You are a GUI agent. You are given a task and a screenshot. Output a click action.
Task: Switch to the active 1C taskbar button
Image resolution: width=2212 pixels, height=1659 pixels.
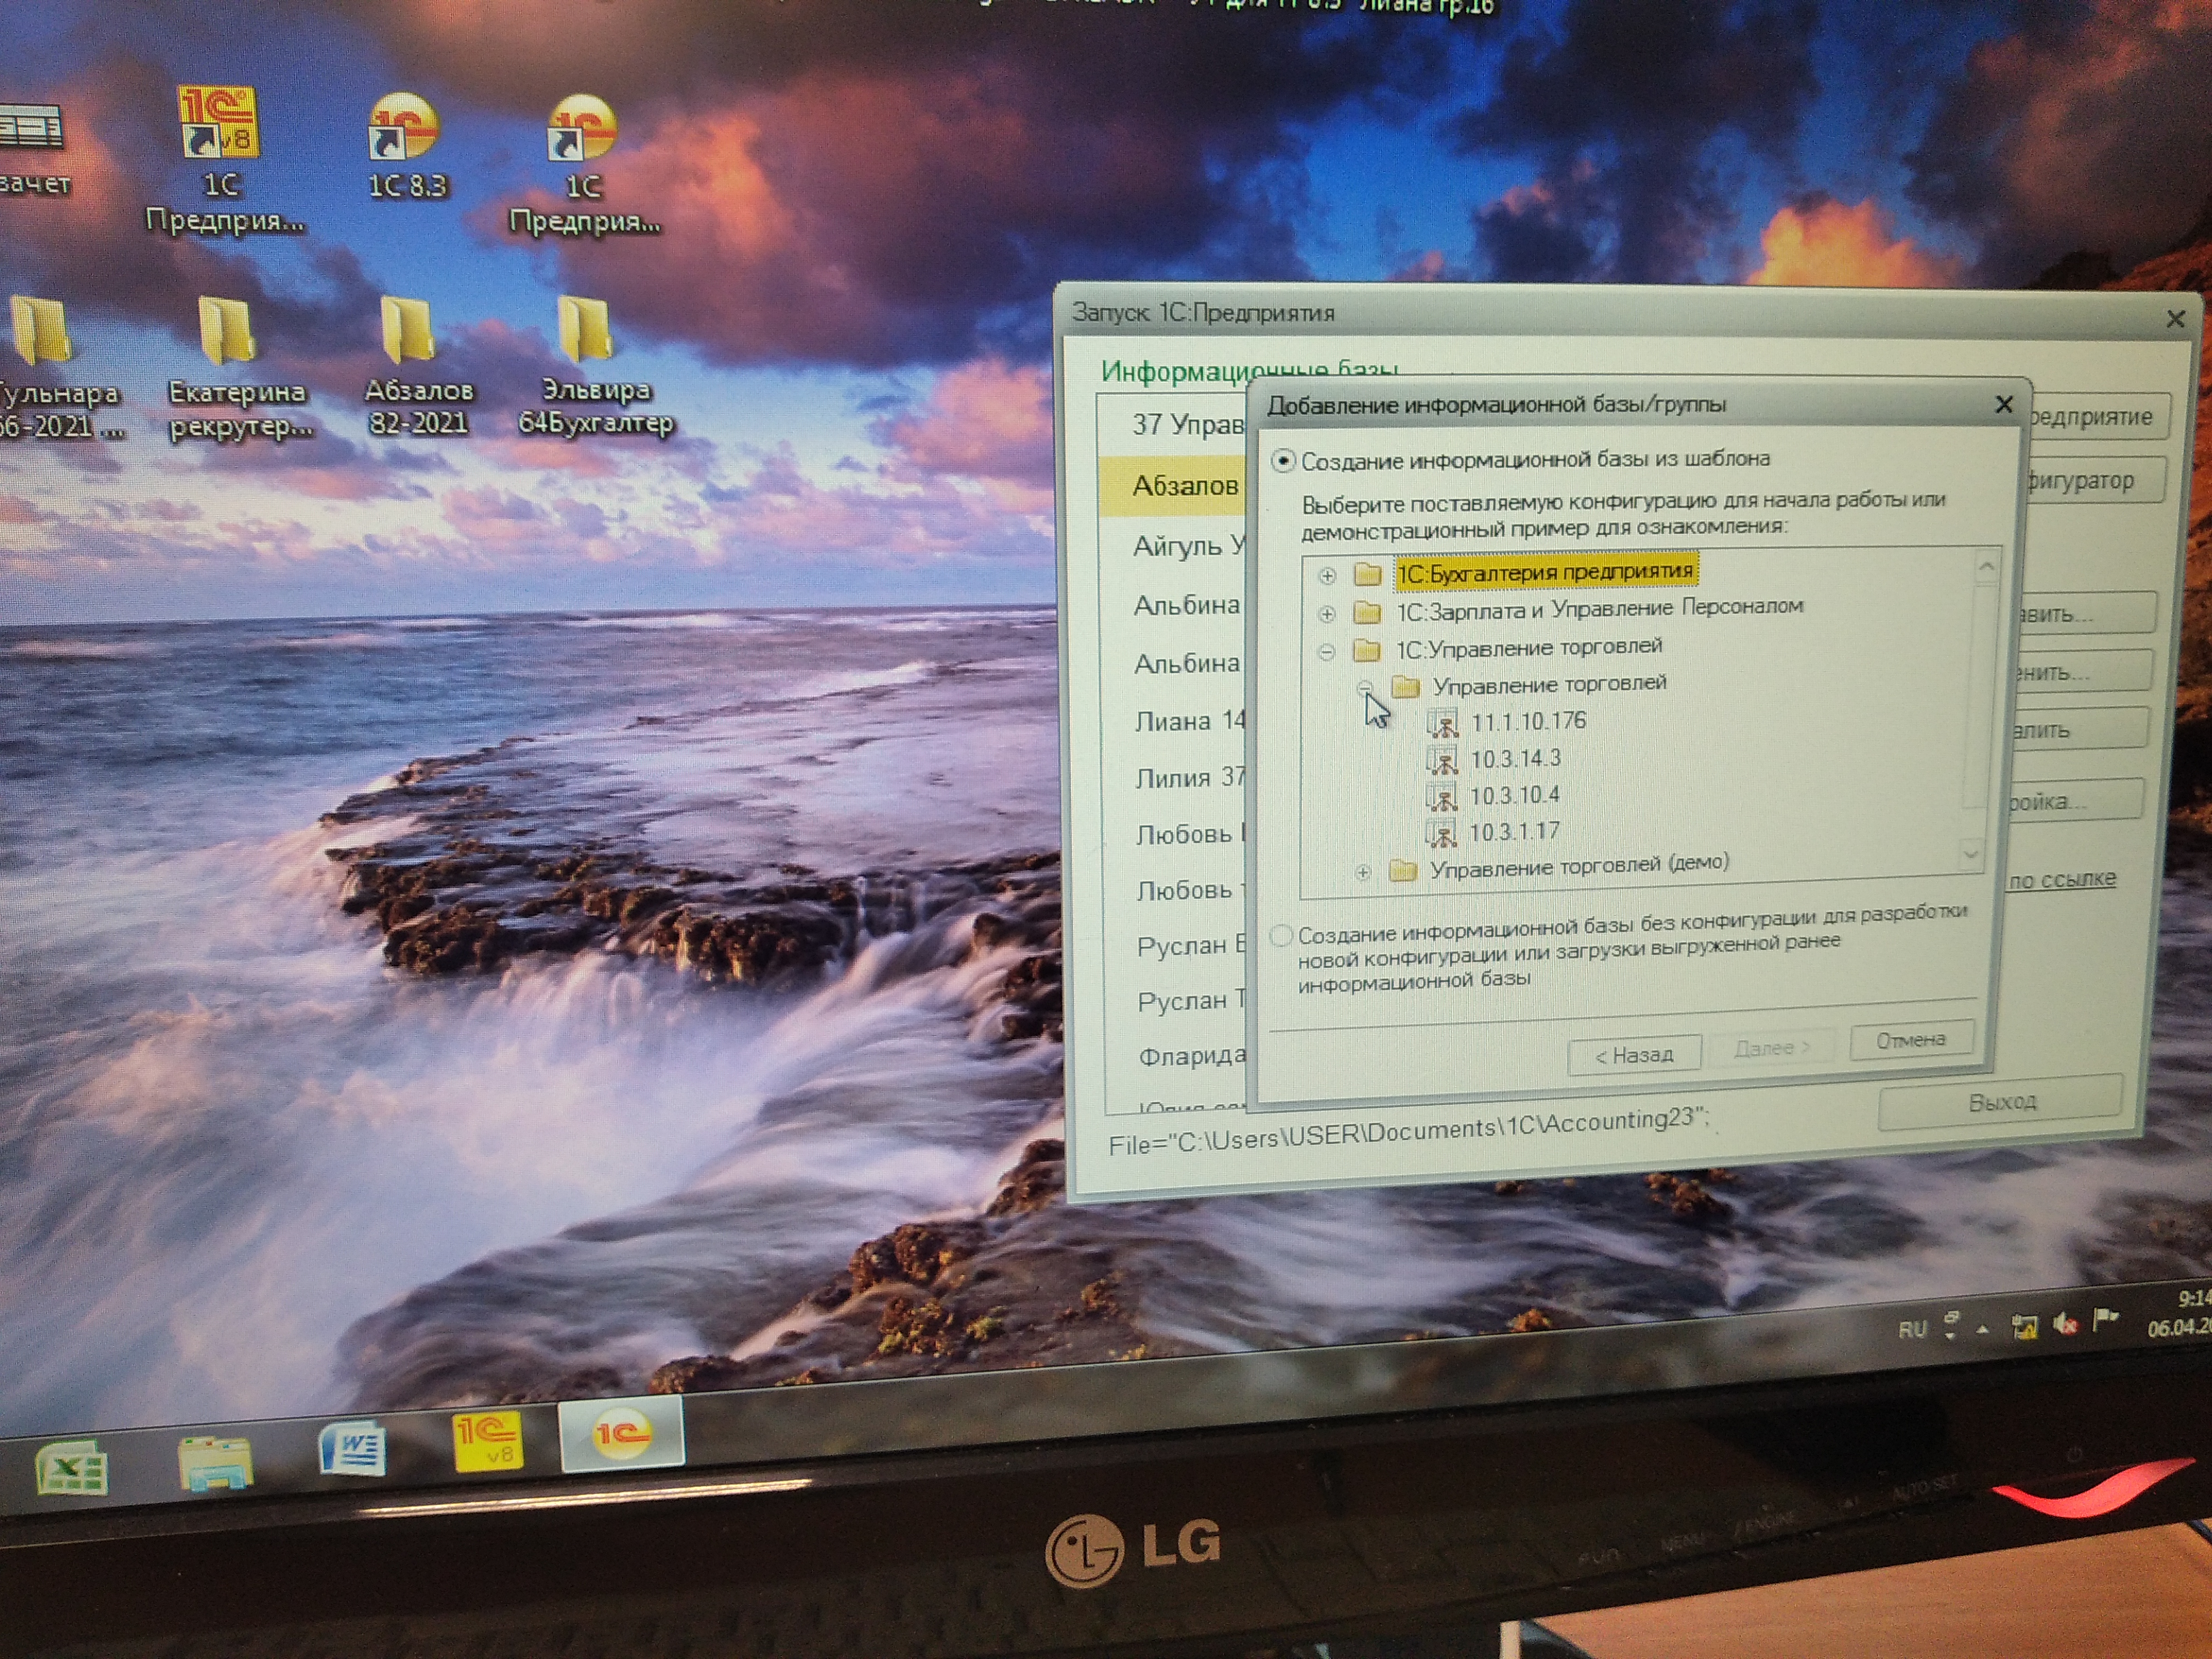621,1433
